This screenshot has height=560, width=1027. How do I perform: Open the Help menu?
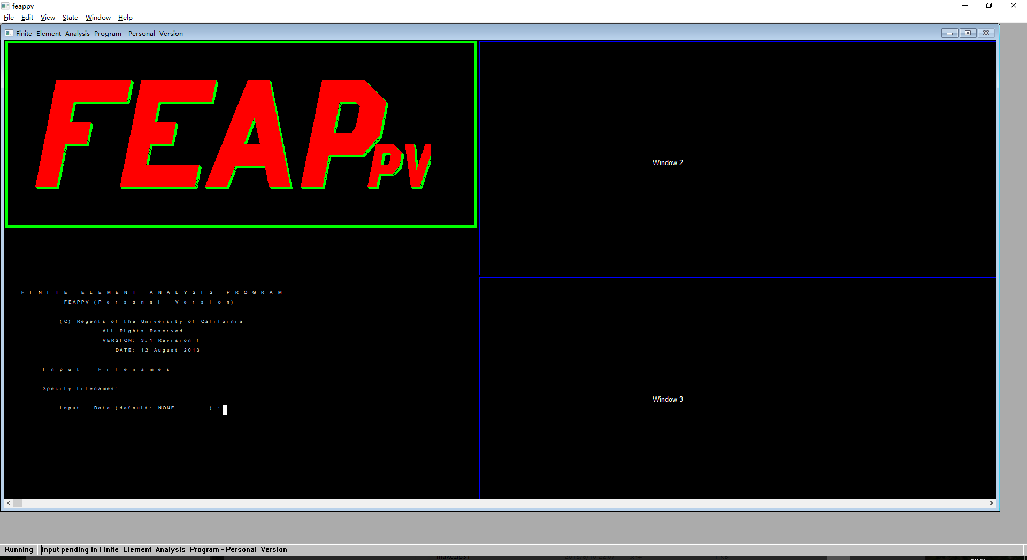pyautogui.click(x=125, y=18)
